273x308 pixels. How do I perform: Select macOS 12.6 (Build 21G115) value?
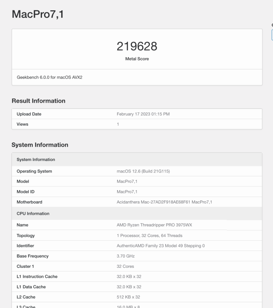point(143,171)
